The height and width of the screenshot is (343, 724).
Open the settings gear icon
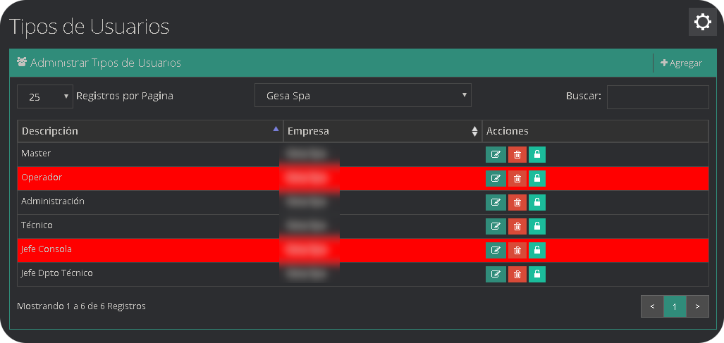[702, 23]
